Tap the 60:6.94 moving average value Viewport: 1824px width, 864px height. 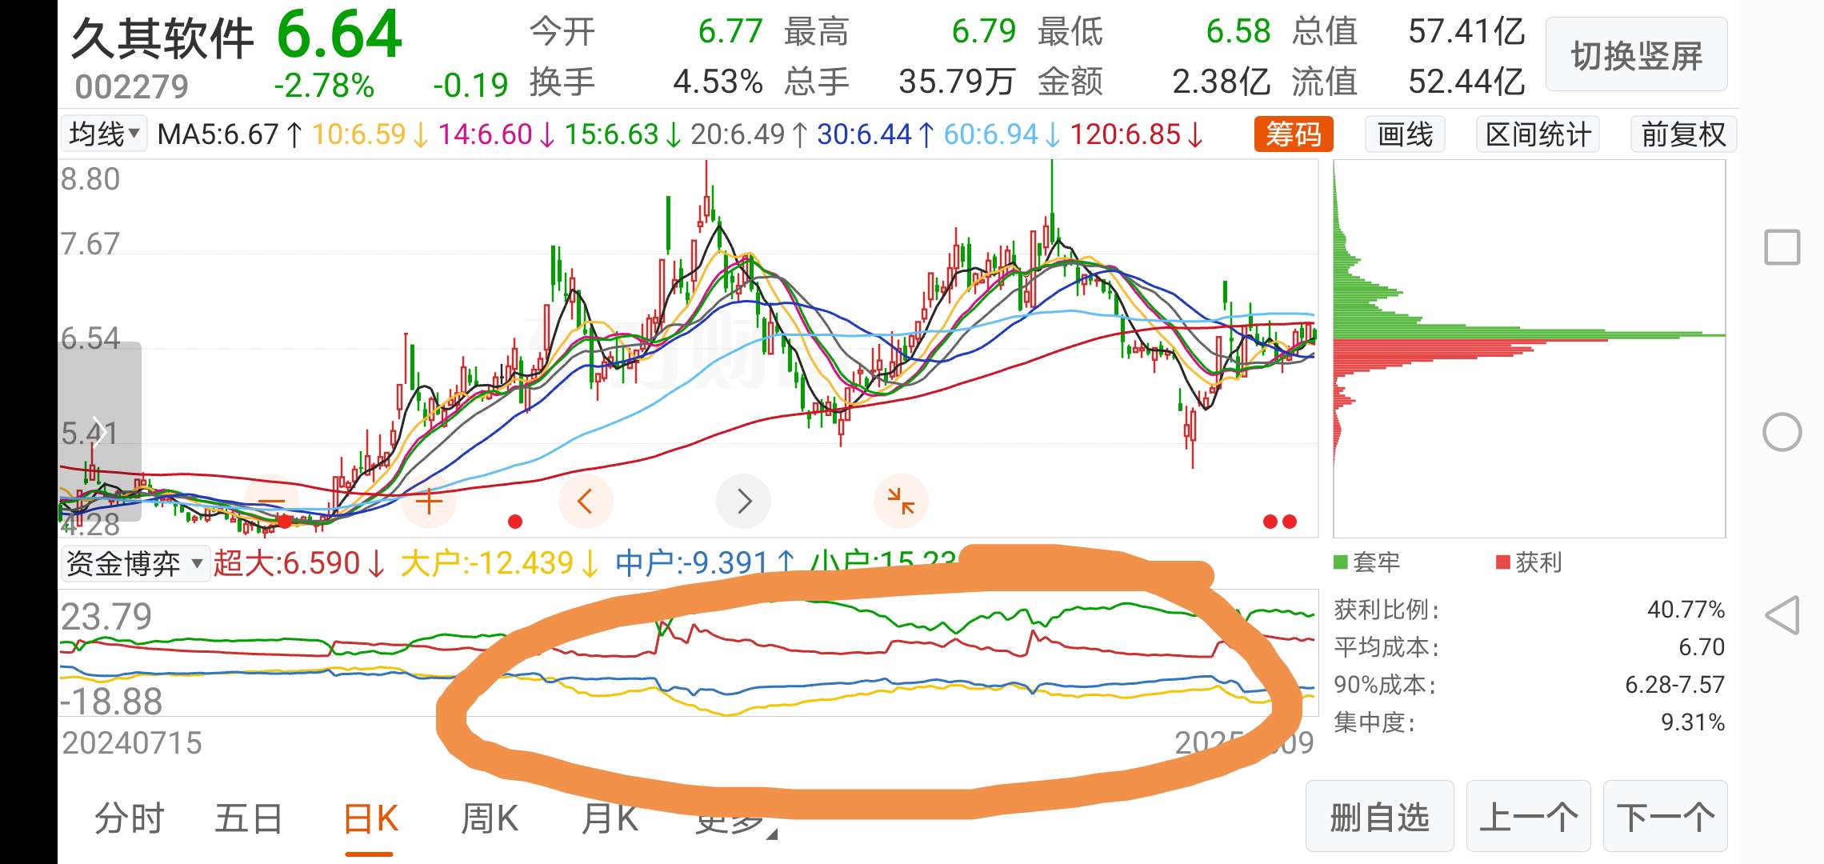coord(1002,134)
